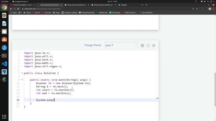The image size is (216, 121).
Task: Click the page vertical scrollbar thumb
Action: click(215, 89)
